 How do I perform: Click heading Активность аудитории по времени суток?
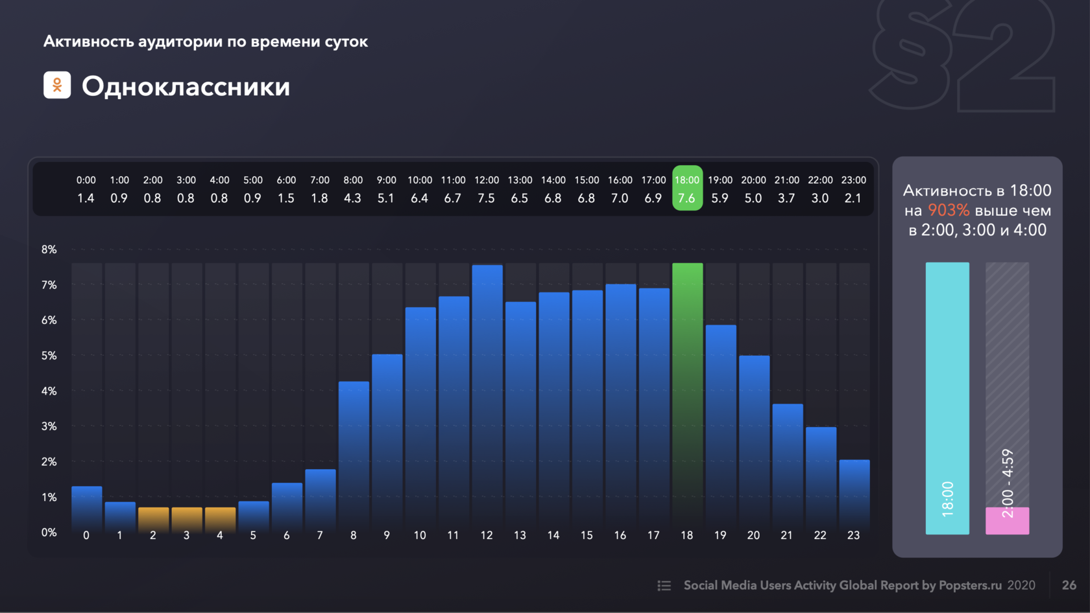206,41
